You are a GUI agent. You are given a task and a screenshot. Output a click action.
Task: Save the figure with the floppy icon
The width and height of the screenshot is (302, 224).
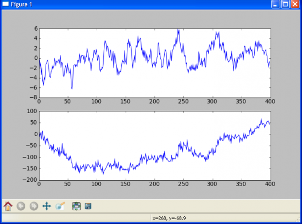88,206
